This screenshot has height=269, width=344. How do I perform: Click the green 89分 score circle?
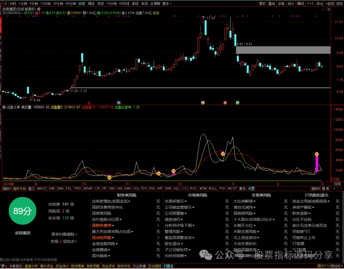click(x=22, y=211)
